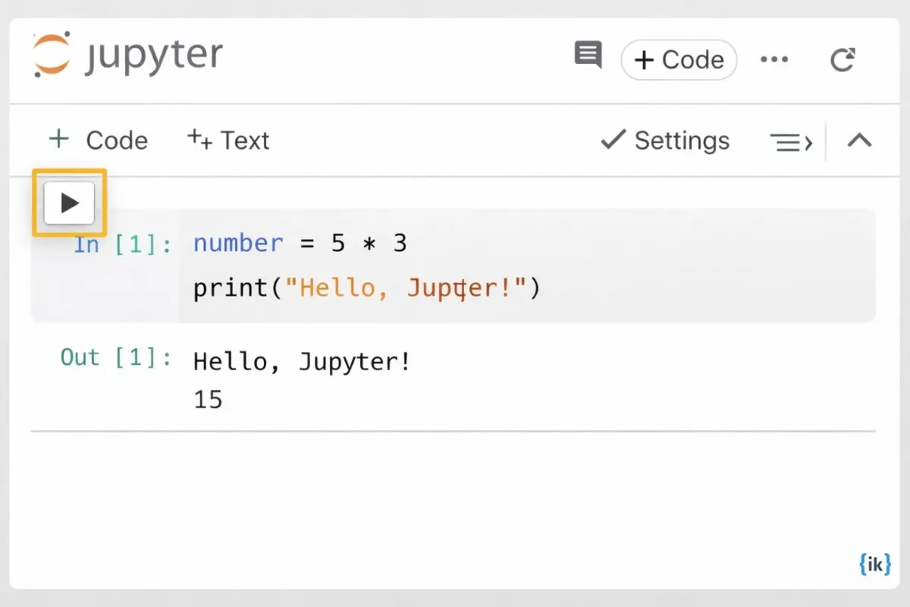Open the sidebar list menu icon

coord(786,141)
